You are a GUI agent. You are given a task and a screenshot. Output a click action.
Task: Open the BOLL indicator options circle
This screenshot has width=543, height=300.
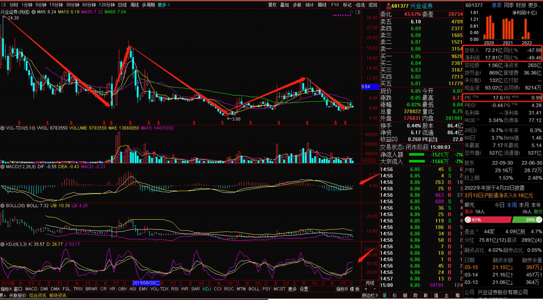pos(3,206)
